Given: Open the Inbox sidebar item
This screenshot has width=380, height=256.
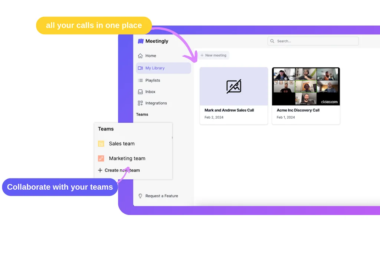Looking at the screenshot, I should pos(164,92).
